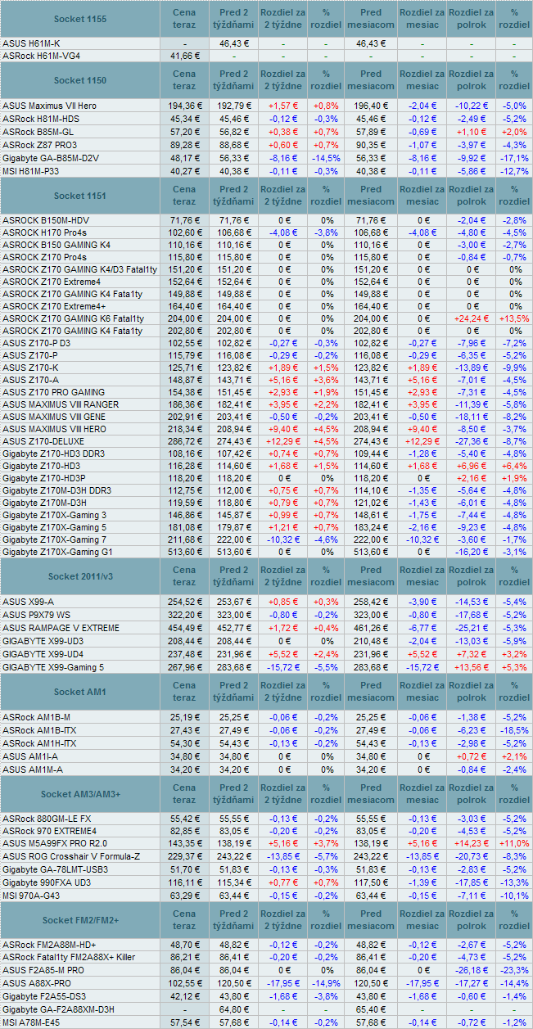Select the MSI 970A-G43 product name

coord(32,896)
